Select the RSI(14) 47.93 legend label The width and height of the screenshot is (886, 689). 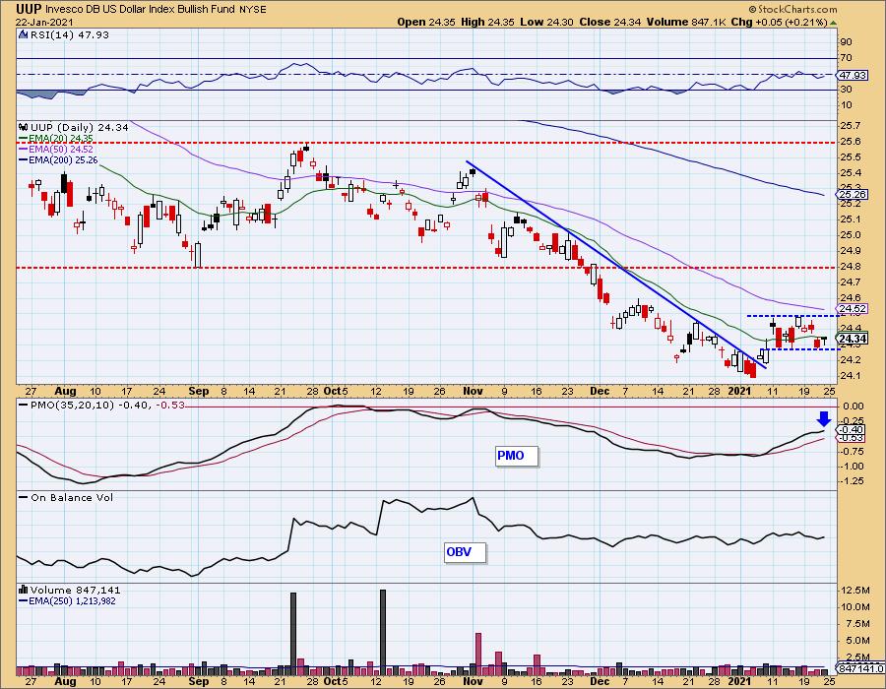pyautogui.click(x=70, y=34)
